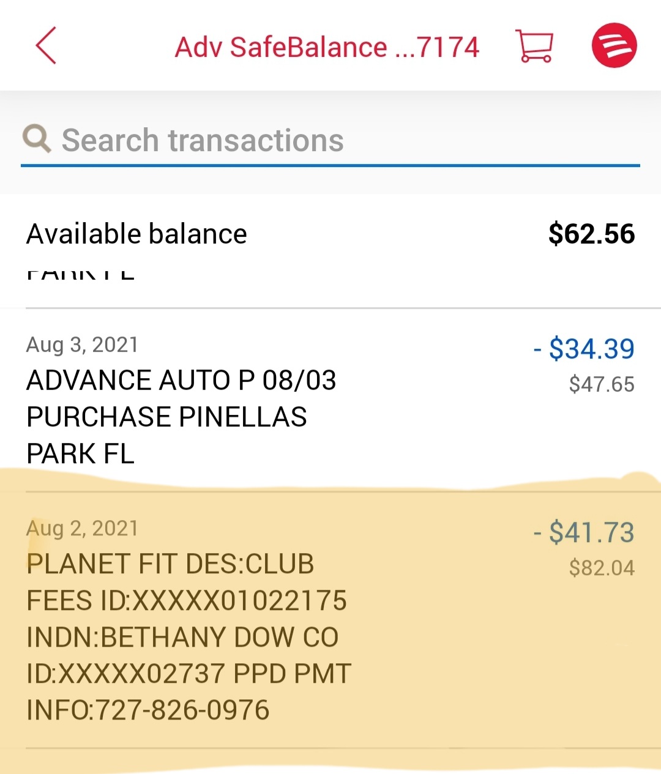Tap the -$34.39 transaction amount
Viewport: 661px width, 774px height.
[584, 349]
